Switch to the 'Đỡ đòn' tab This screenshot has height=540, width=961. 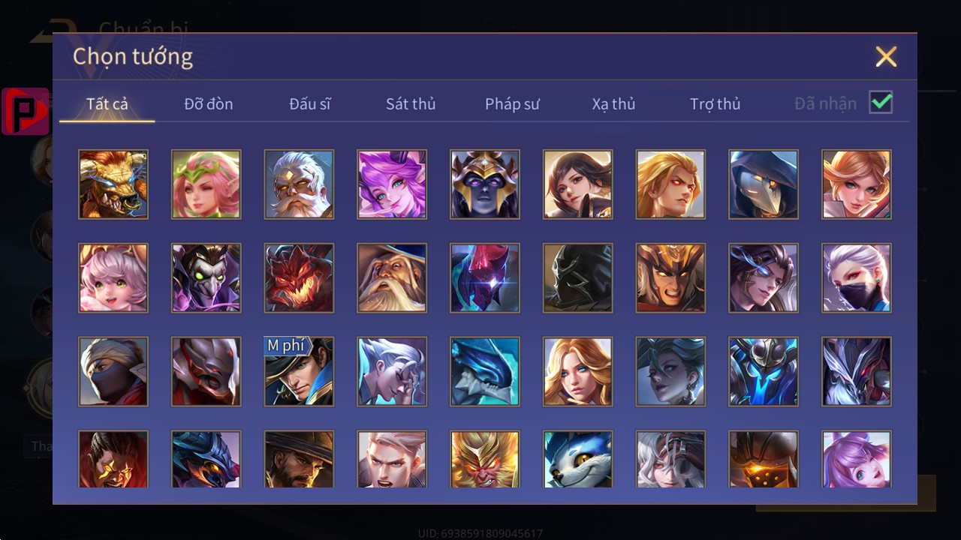tap(209, 103)
